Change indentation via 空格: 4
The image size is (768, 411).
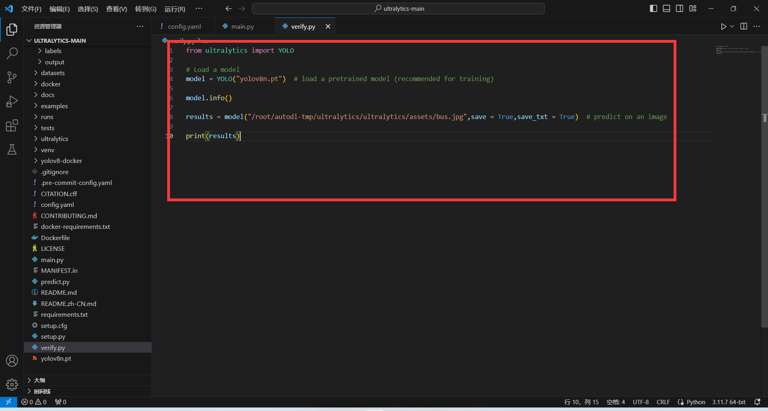click(616, 402)
